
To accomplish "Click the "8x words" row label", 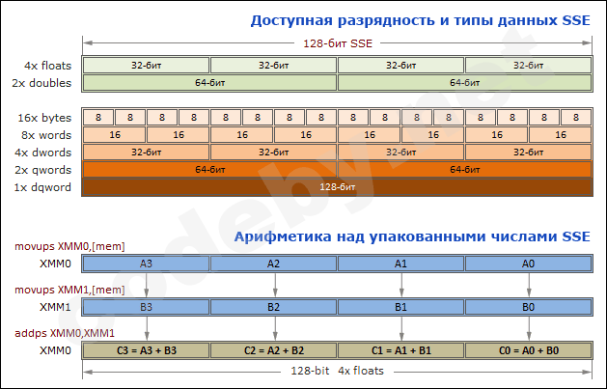I will click(46, 135).
